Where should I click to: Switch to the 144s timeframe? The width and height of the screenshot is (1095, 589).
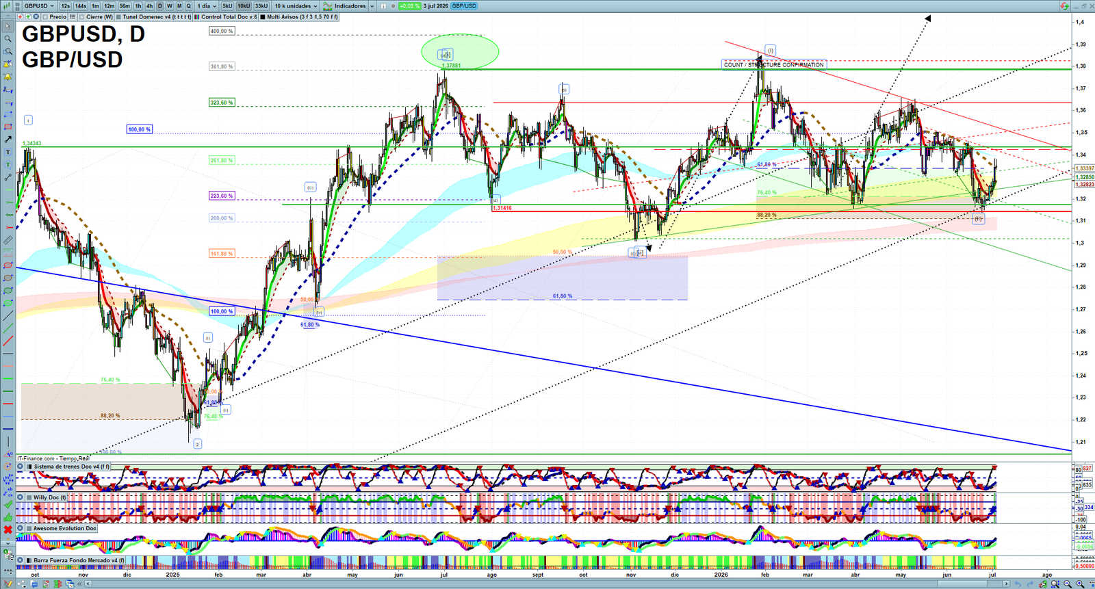81,5
